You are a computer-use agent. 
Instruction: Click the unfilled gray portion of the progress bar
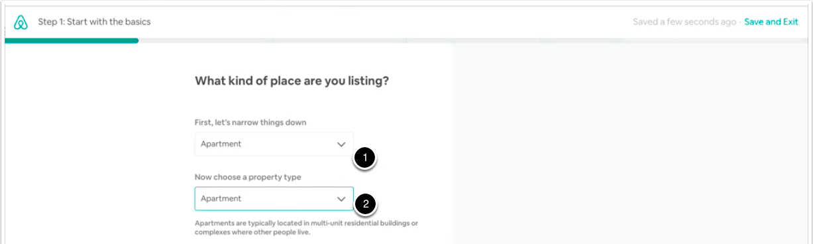473,40
